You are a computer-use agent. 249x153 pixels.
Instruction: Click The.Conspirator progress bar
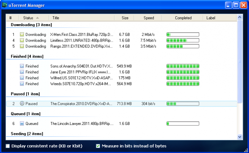(x=183, y=104)
